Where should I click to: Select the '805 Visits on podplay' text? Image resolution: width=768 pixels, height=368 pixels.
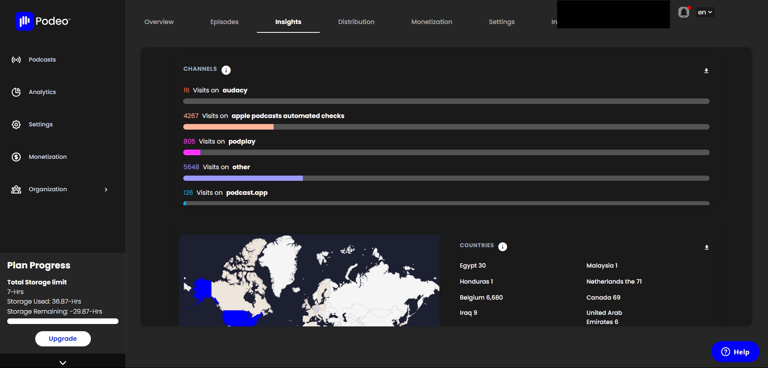(219, 142)
